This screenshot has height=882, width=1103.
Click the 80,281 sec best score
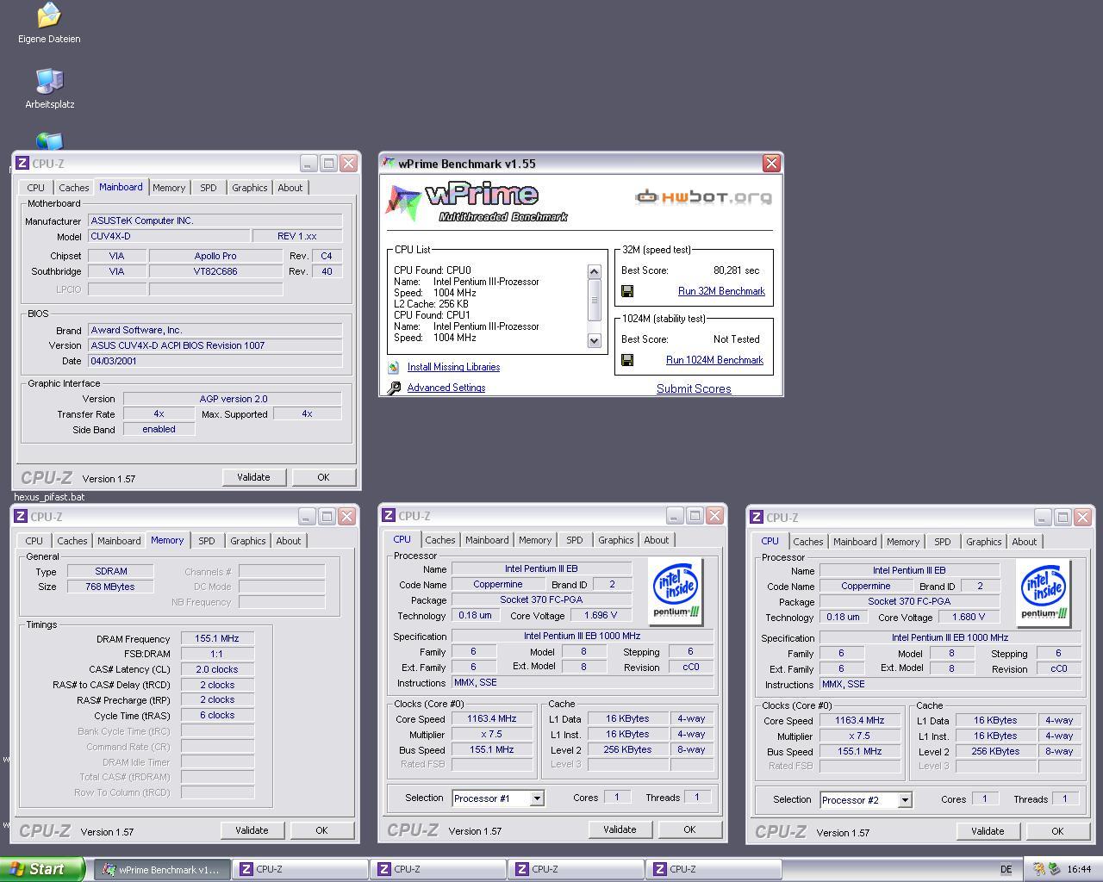[x=737, y=270]
